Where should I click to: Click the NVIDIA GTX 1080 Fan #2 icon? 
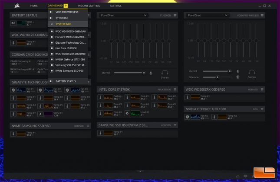tap(188, 117)
